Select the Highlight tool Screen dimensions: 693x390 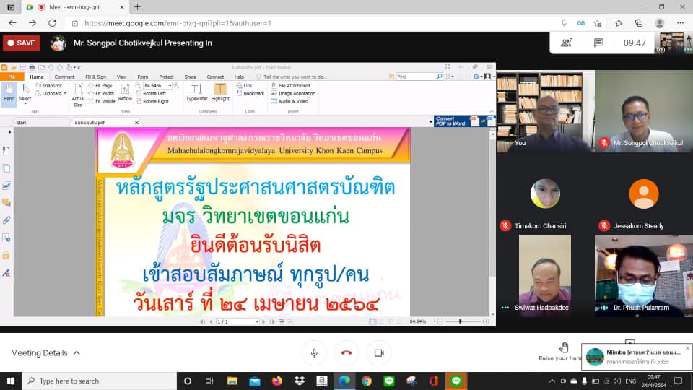[220, 92]
